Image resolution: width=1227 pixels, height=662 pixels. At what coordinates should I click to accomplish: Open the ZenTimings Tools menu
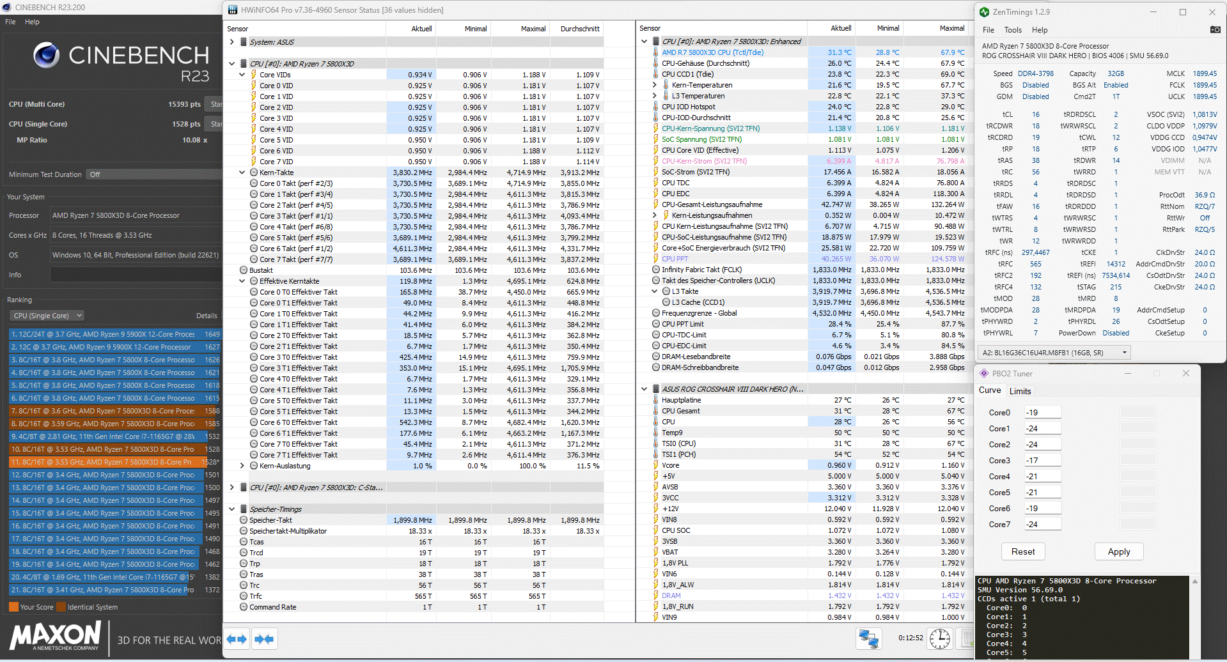(1013, 30)
